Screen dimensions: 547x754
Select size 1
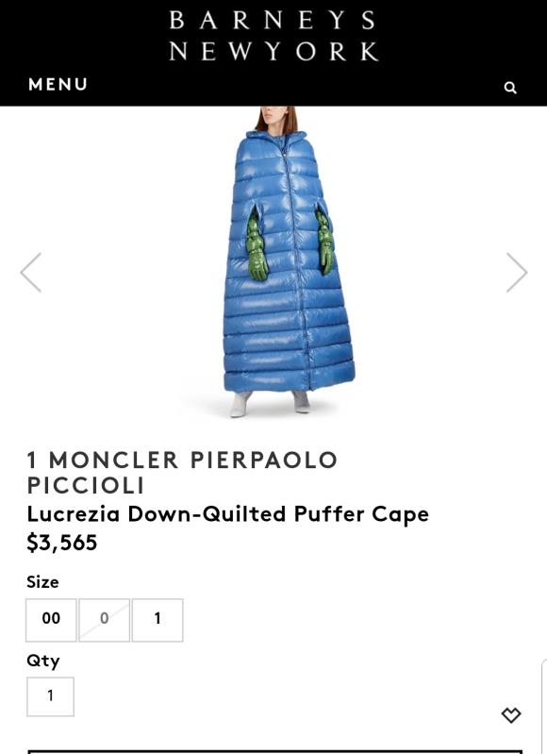[157, 620]
